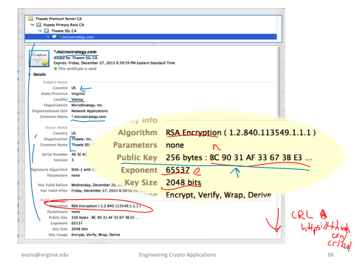Click enlarged Exponent value 65537
Screen dimensions: 355x266
click(x=177, y=170)
